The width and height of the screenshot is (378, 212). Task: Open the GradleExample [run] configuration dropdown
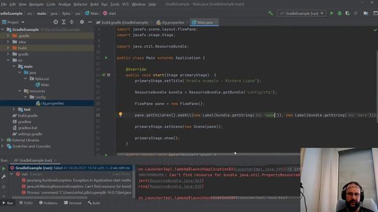click(301, 14)
